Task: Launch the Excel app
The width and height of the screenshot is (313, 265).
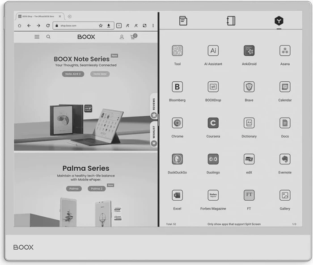Action: pyautogui.click(x=177, y=195)
